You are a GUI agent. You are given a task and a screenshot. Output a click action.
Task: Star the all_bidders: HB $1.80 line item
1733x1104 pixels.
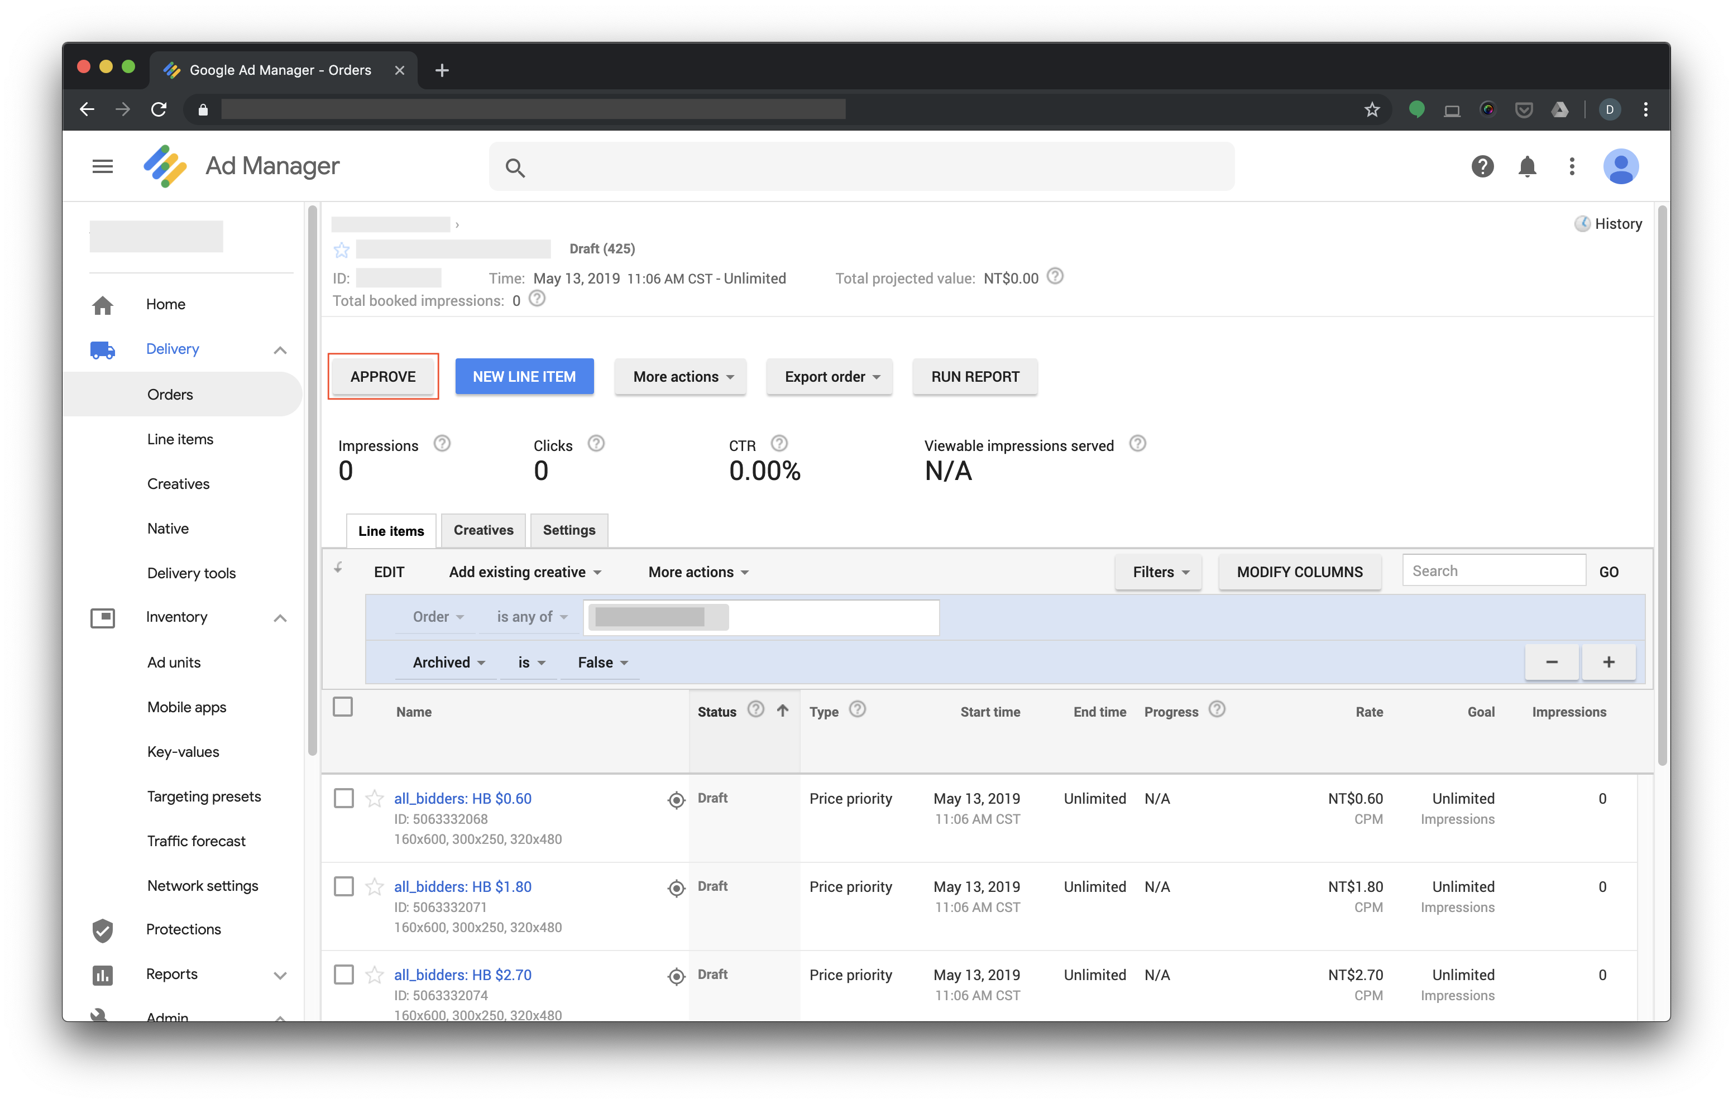click(374, 887)
